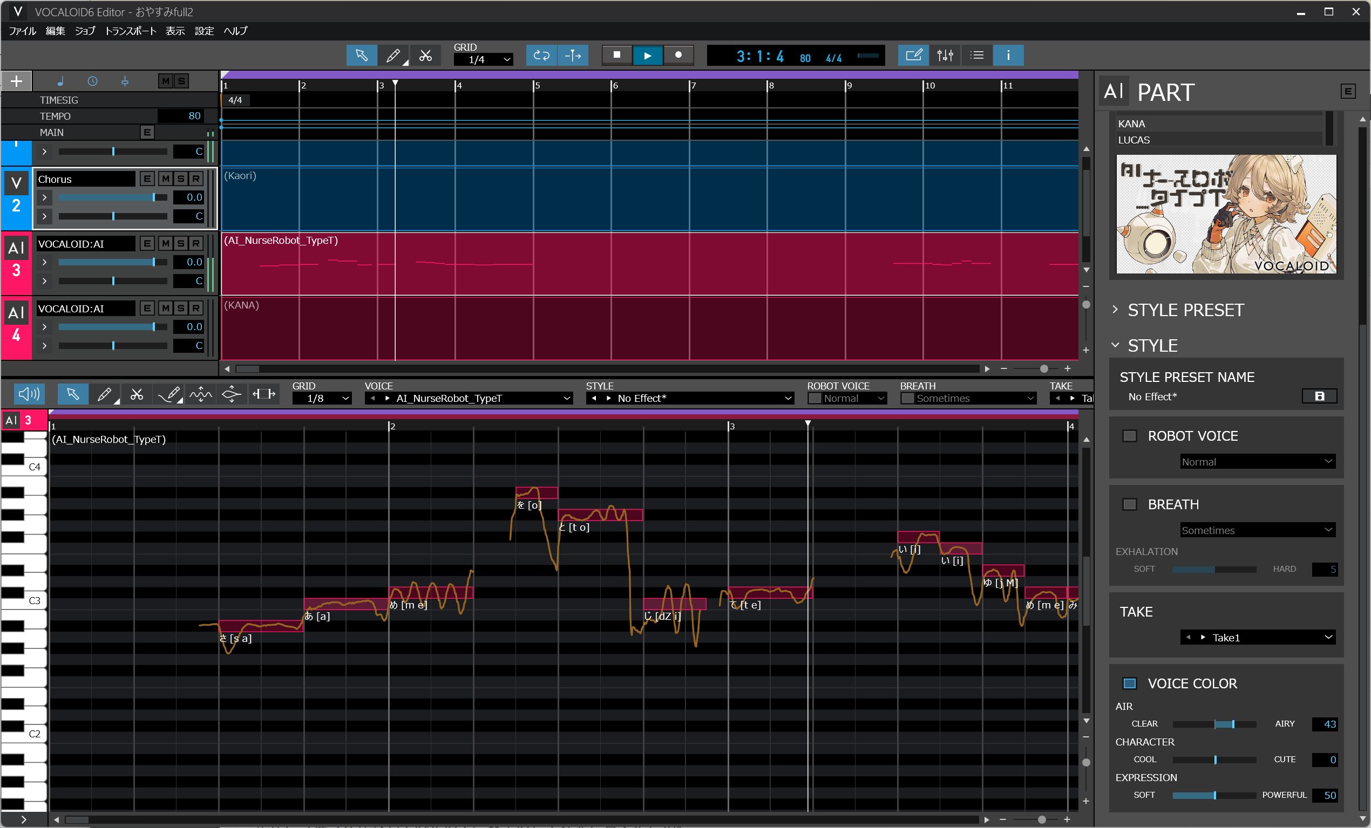
Task: Stop playback
Action: 616,55
